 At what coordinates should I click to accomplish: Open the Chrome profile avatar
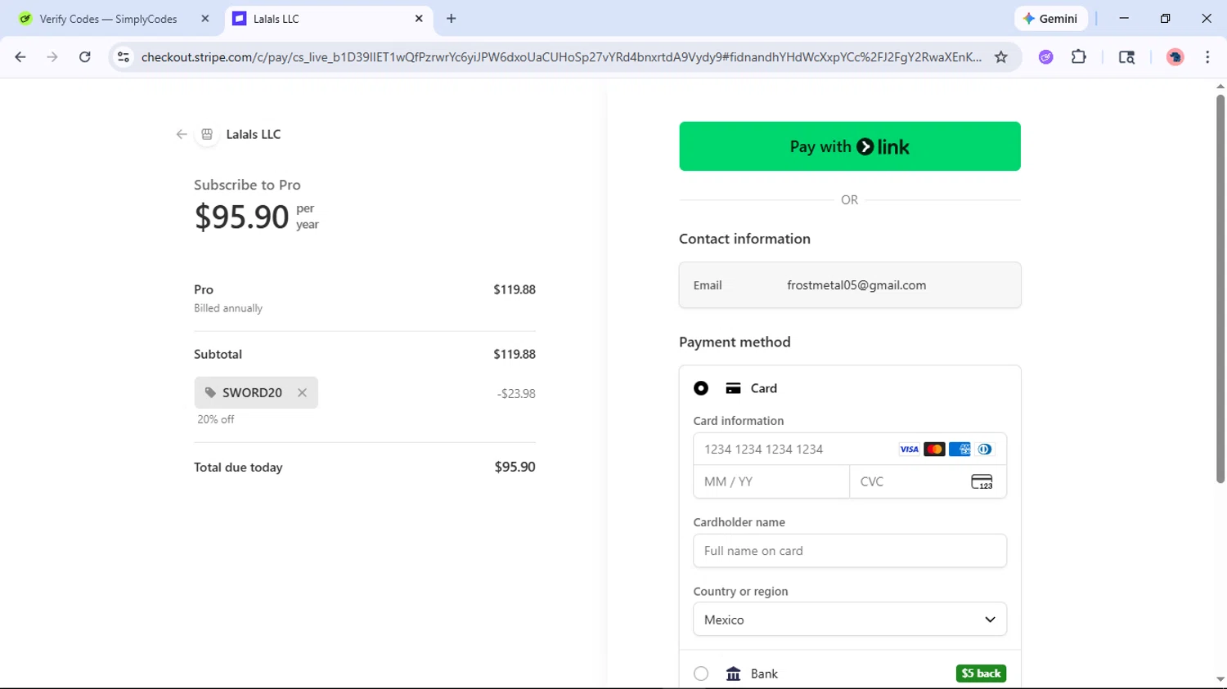coord(1175,57)
